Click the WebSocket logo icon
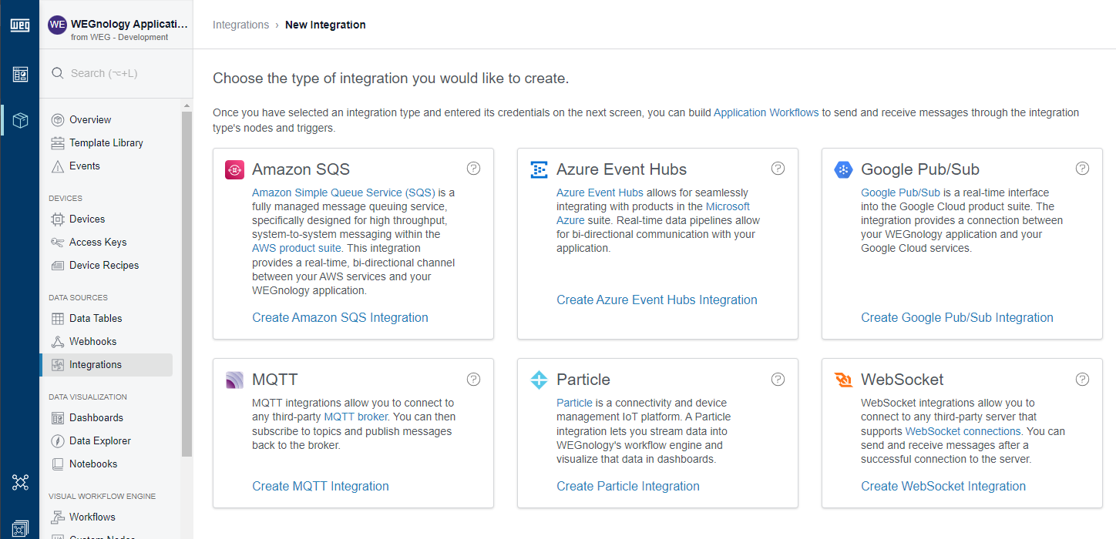The width and height of the screenshot is (1116, 539). point(843,380)
